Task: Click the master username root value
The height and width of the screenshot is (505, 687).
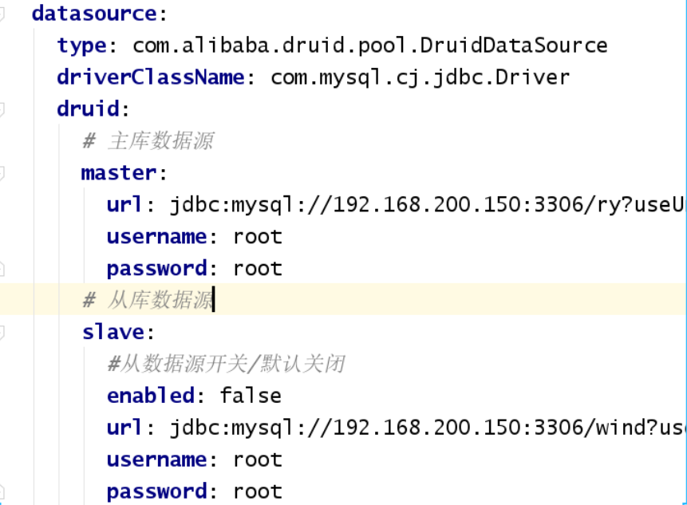Action: (258, 238)
